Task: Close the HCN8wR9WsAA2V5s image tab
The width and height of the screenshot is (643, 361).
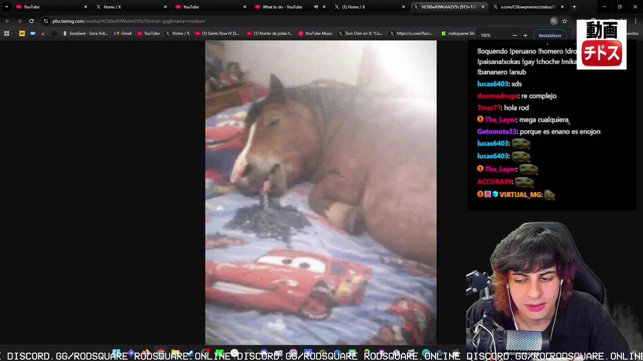Action: point(483,7)
